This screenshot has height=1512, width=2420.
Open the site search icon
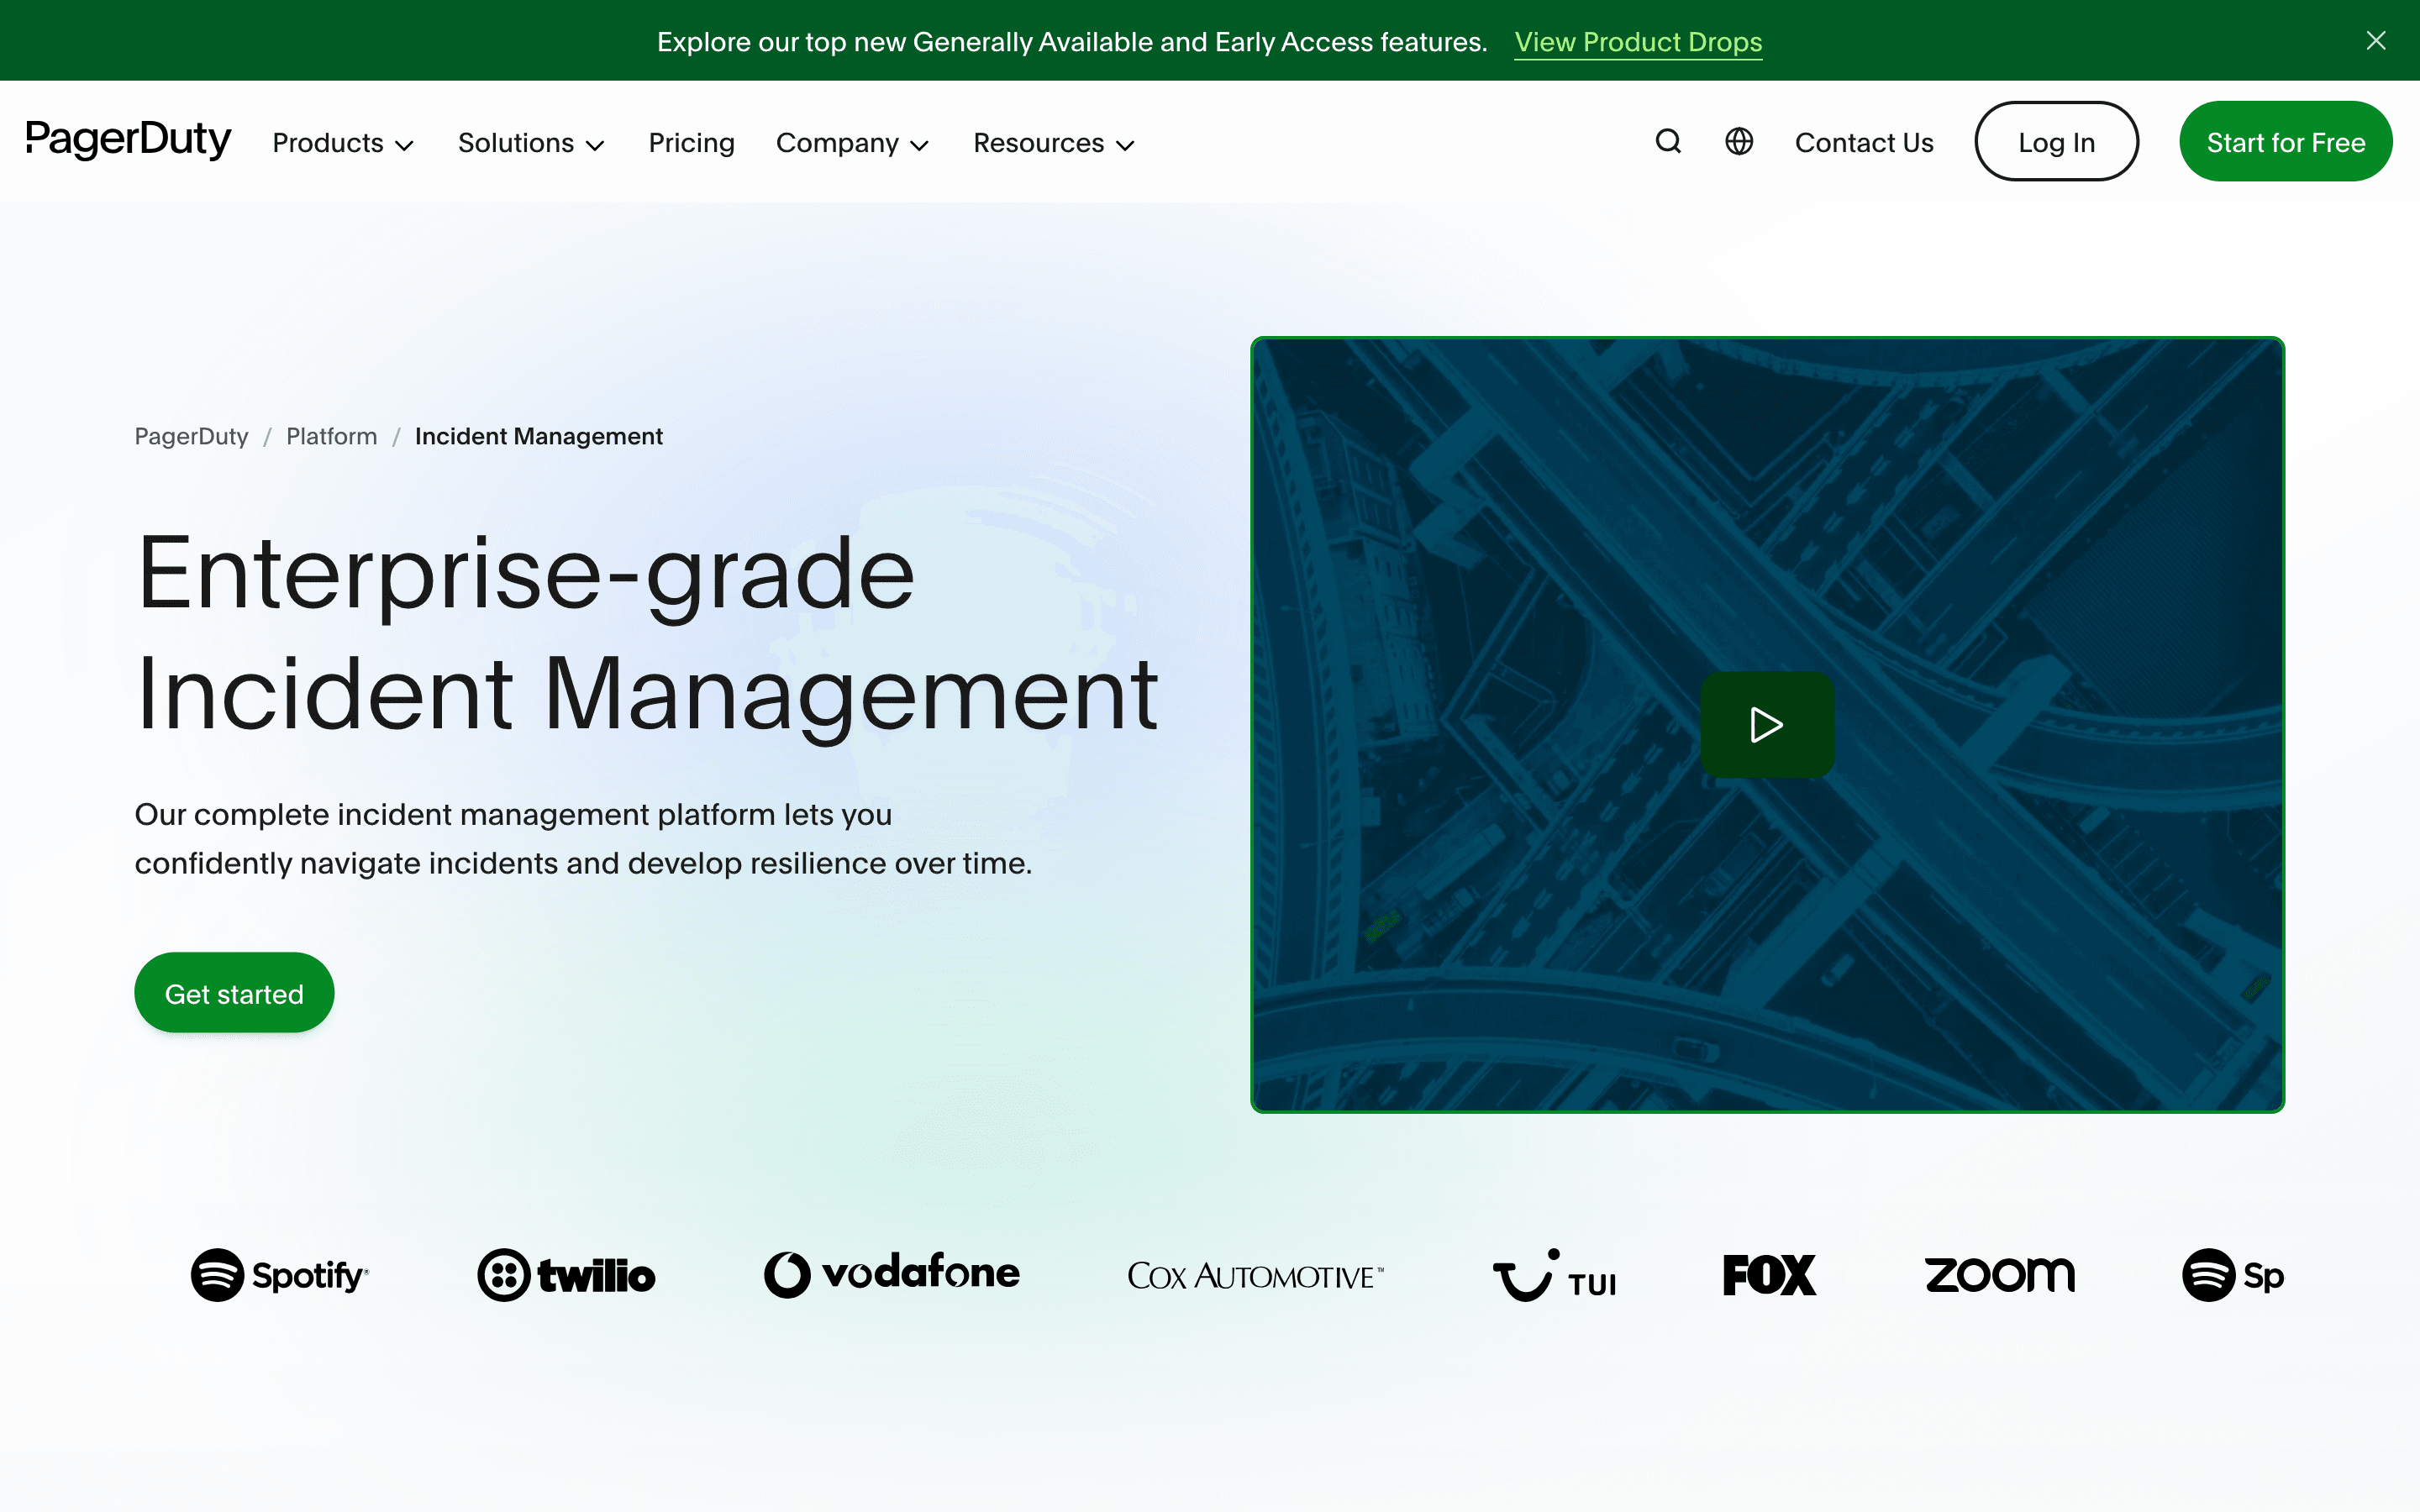pyautogui.click(x=1667, y=142)
